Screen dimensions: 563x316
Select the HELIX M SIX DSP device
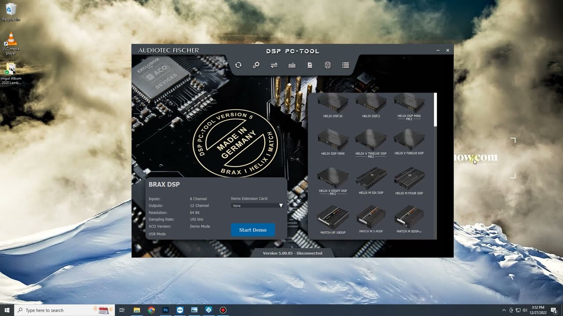371,180
